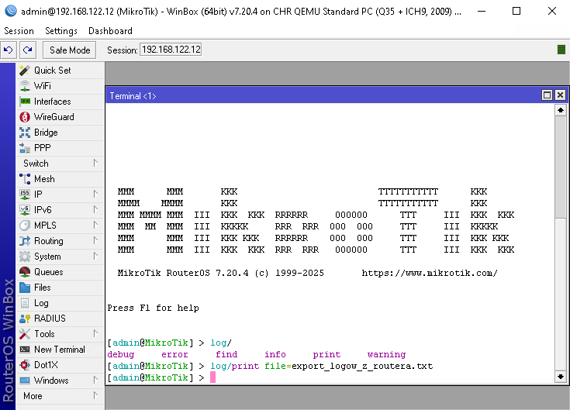Screen dimensions: 570x410
Task: Open New Terminal icon
Action: tap(25, 350)
